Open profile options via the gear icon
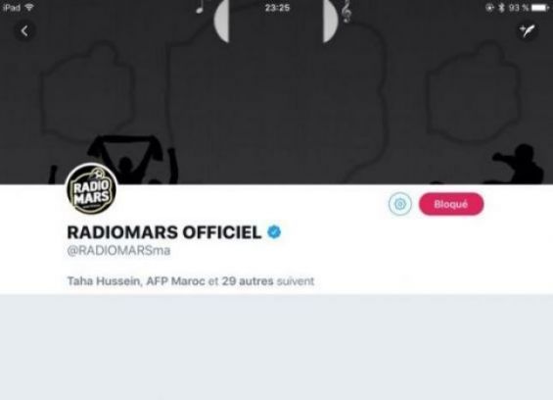The height and width of the screenshot is (400, 553). [x=400, y=204]
